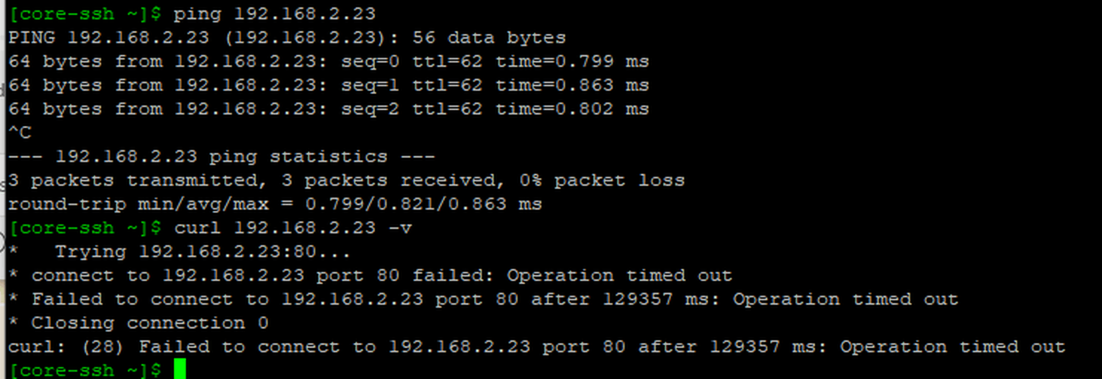Click the seq=0 ping reply line
This screenshot has width=1102, height=379.
click(329, 61)
